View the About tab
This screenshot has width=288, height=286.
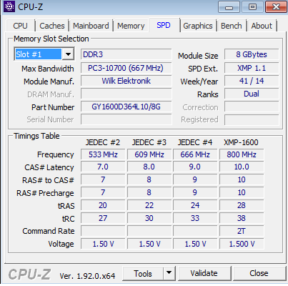(262, 26)
